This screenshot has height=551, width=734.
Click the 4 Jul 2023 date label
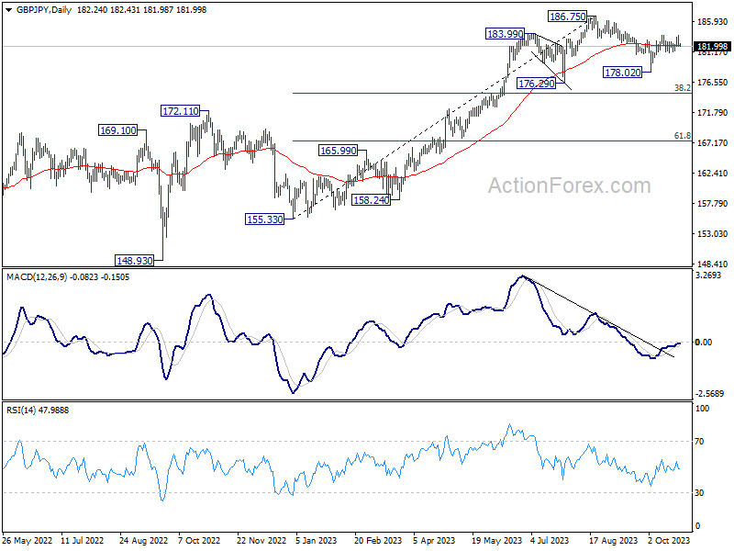550,540
